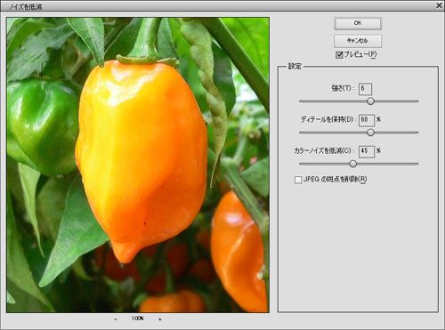Enable JPEG の斑点を削除 checkbox
Screen dimensions: 445x330
pos(298,180)
